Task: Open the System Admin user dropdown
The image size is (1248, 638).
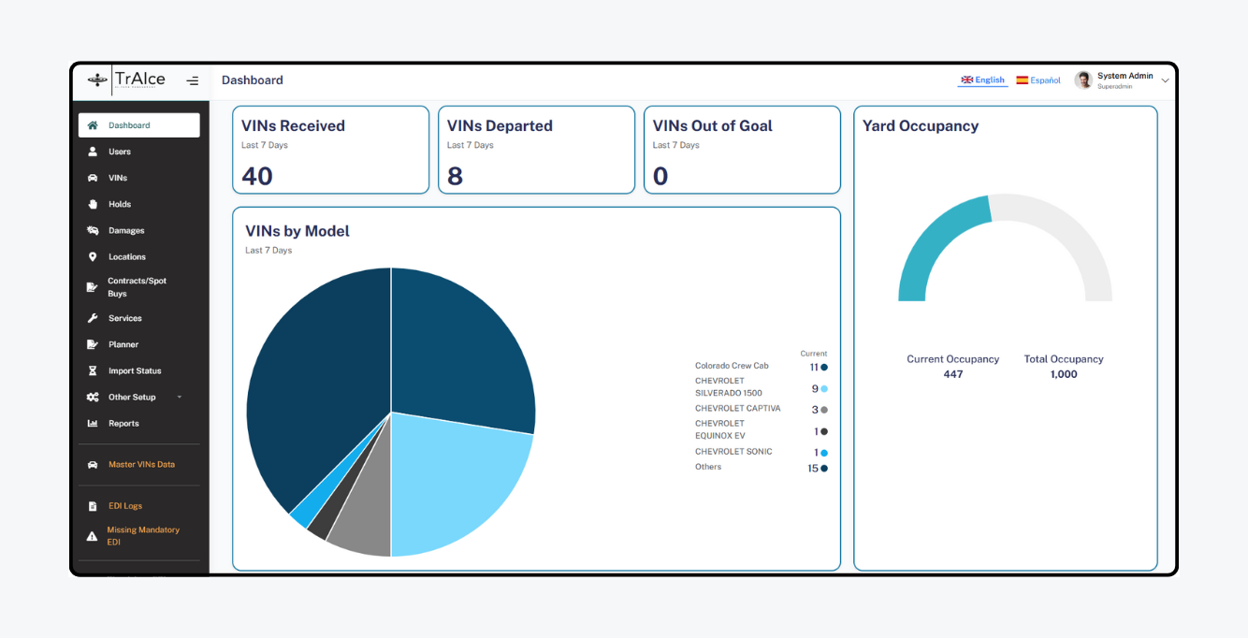Action: (1165, 80)
